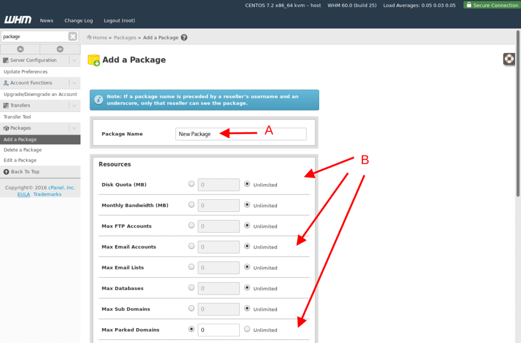Open Delete a Package in sidebar
The height and width of the screenshot is (343, 521).
point(22,150)
